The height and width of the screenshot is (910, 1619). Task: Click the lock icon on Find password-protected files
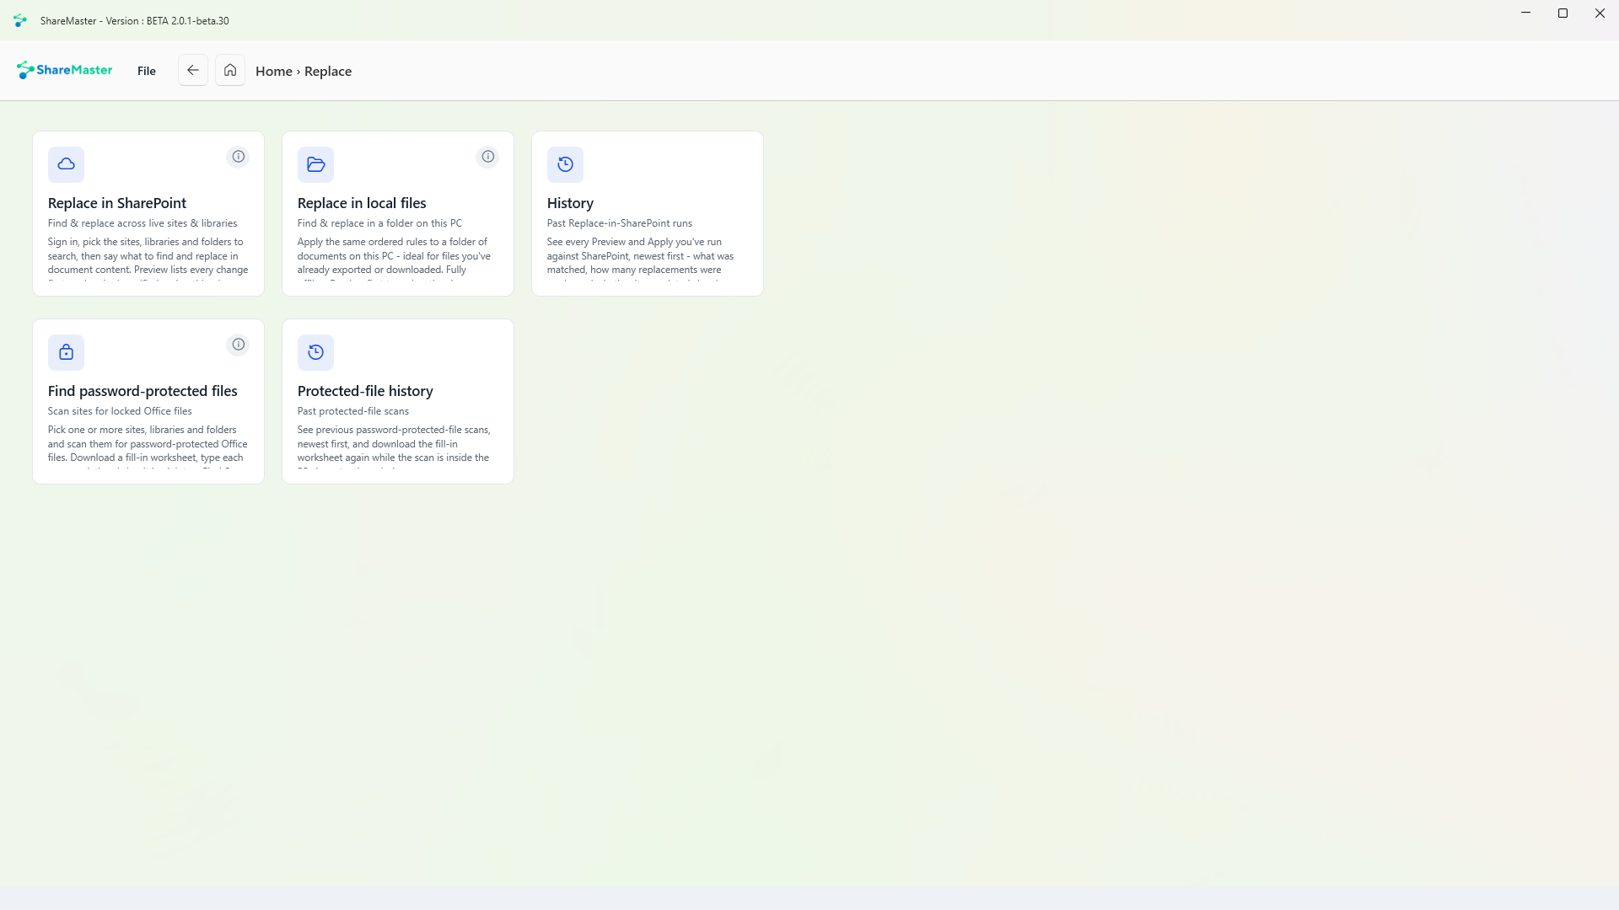66,352
